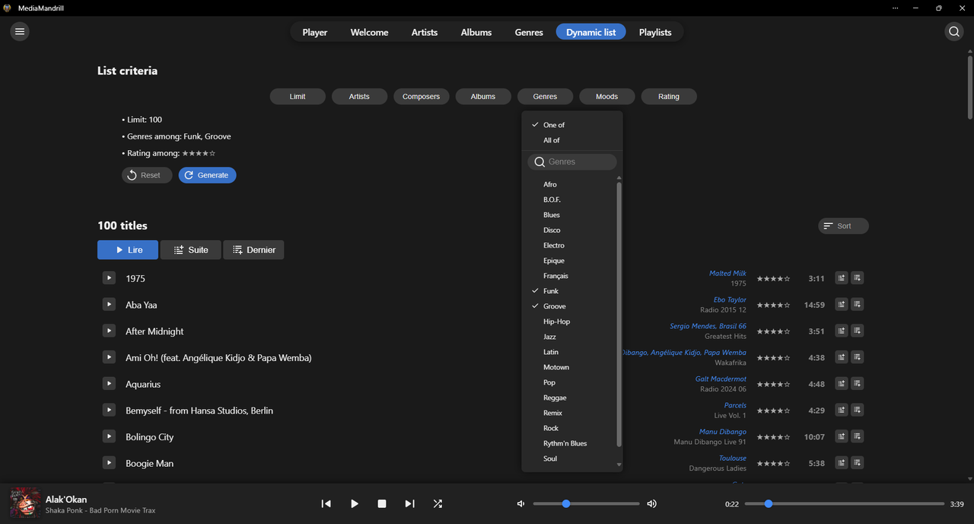Click the Alak'Okan album cover thumbnail
This screenshot has height=524, width=974.
point(25,503)
